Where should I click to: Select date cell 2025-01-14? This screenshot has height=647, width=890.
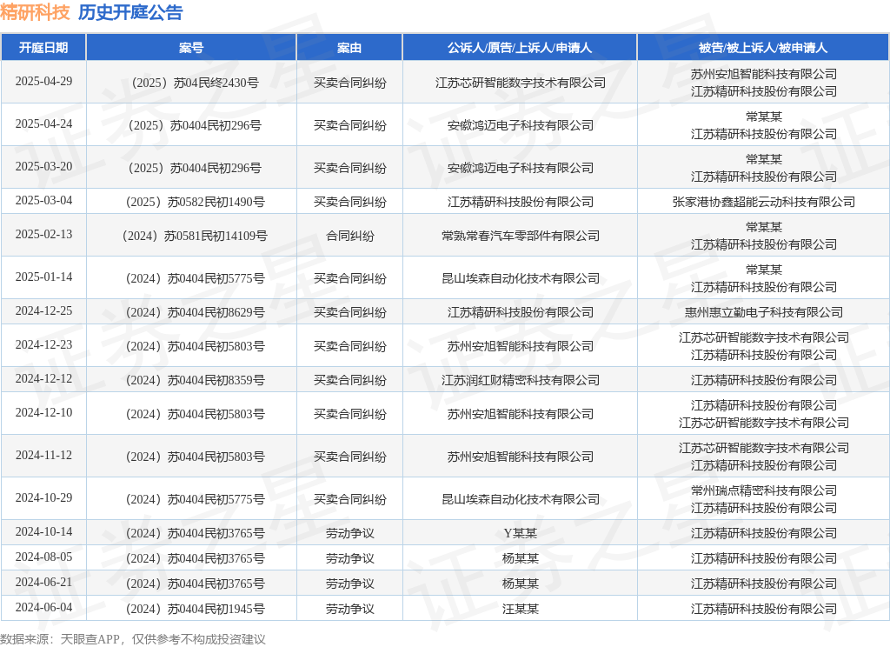[x=43, y=277]
